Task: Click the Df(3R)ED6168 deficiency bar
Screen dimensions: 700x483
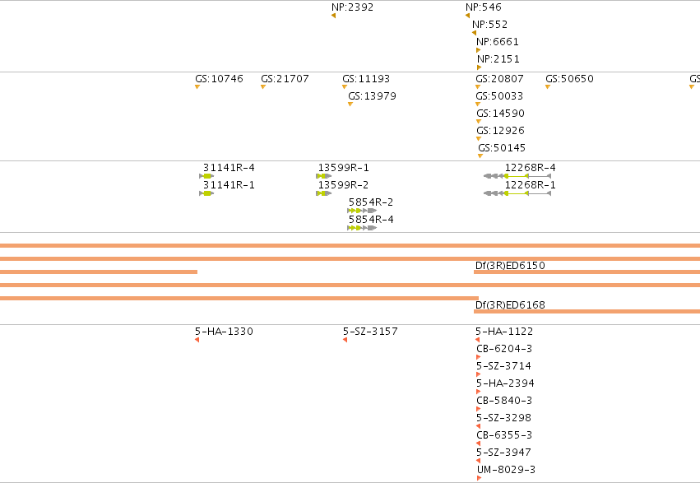Action: 586,312
